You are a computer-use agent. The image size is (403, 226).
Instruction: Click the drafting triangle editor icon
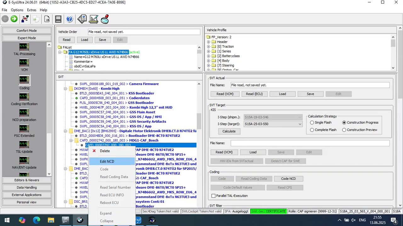click(94, 19)
